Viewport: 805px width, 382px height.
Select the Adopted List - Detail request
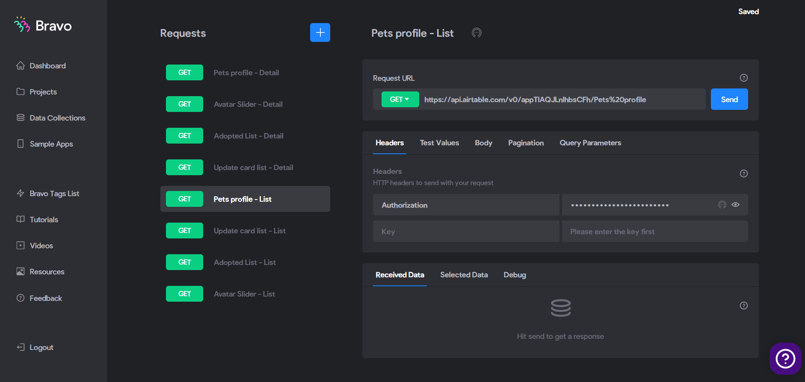click(245, 136)
